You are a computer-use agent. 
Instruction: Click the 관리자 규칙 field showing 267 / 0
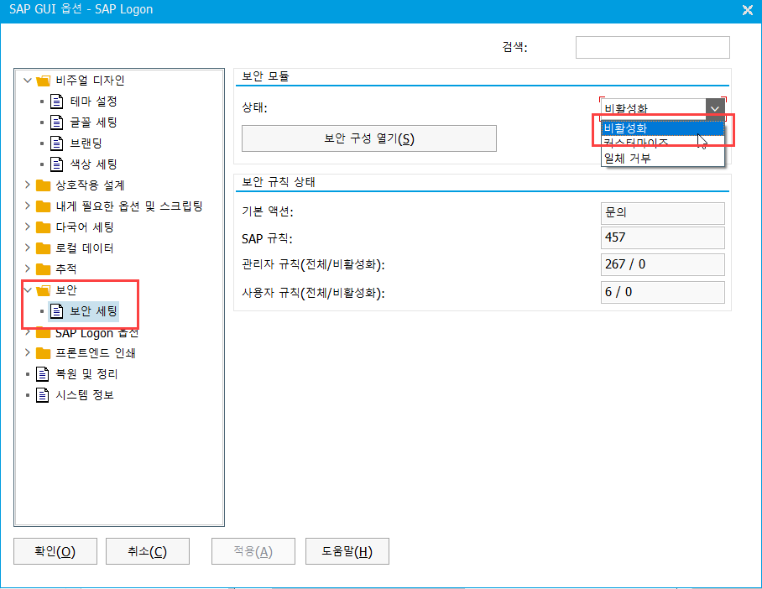click(x=662, y=264)
